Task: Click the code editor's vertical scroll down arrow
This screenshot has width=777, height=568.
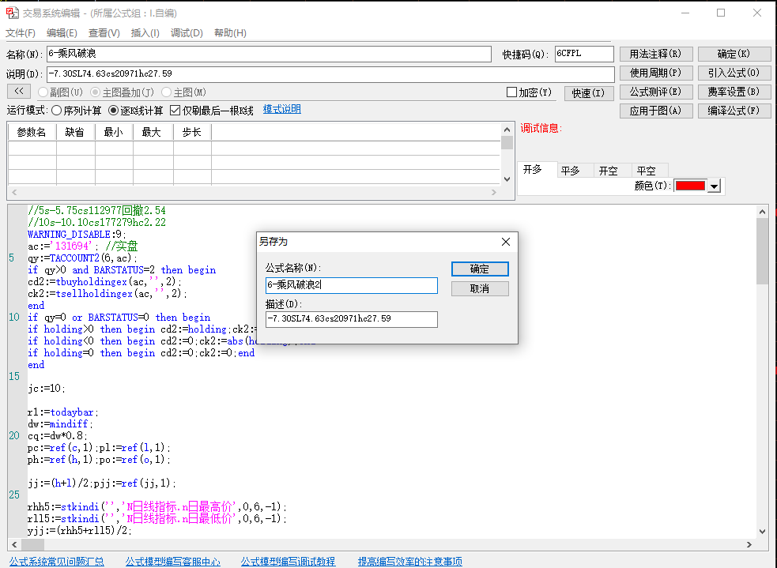Action: coord(762,532)
